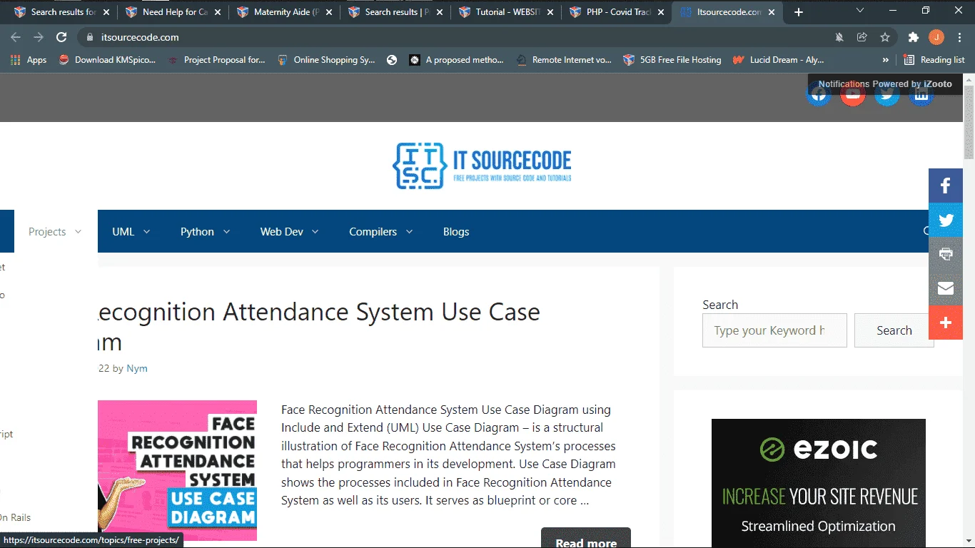Open the Chrome profile avatar J
This screenshot has width=975, height=548.
click(936, 37)
